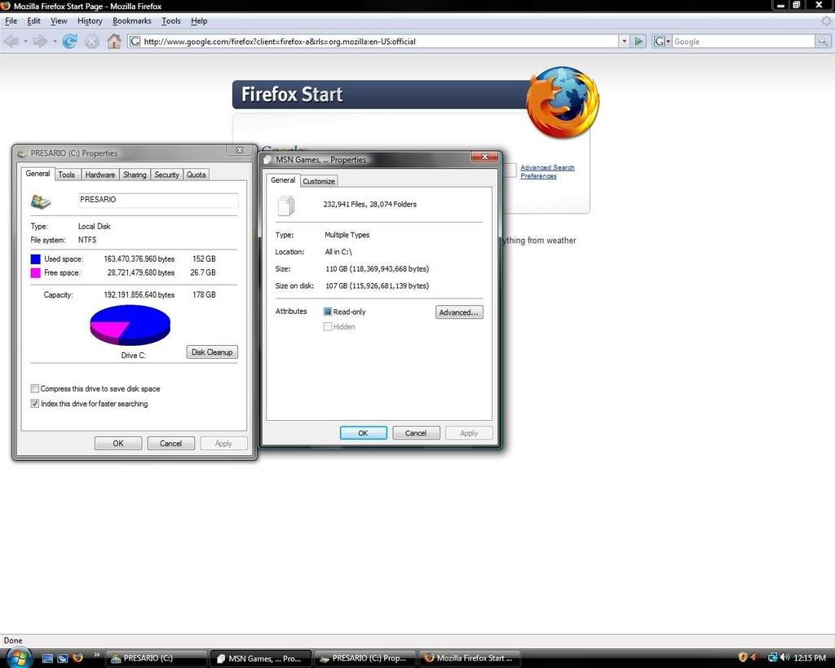Click the PRESARIO drive name input field

tap(158, 200)
